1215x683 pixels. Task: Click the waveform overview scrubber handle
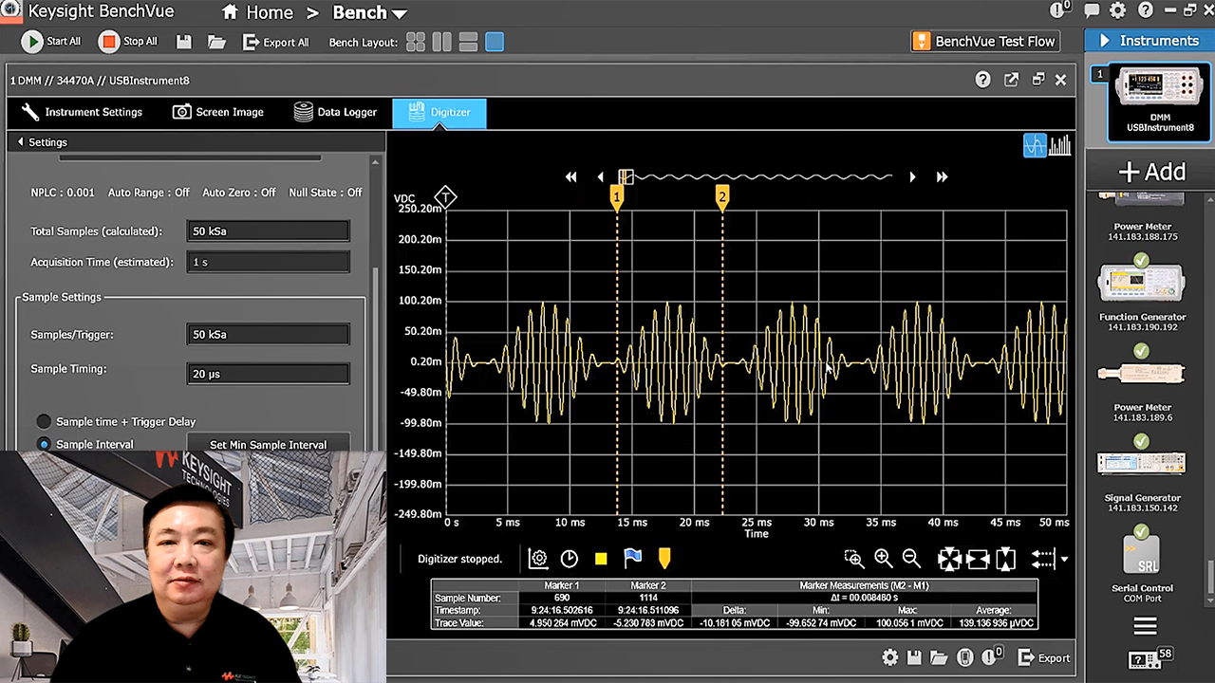click(626, 176)
